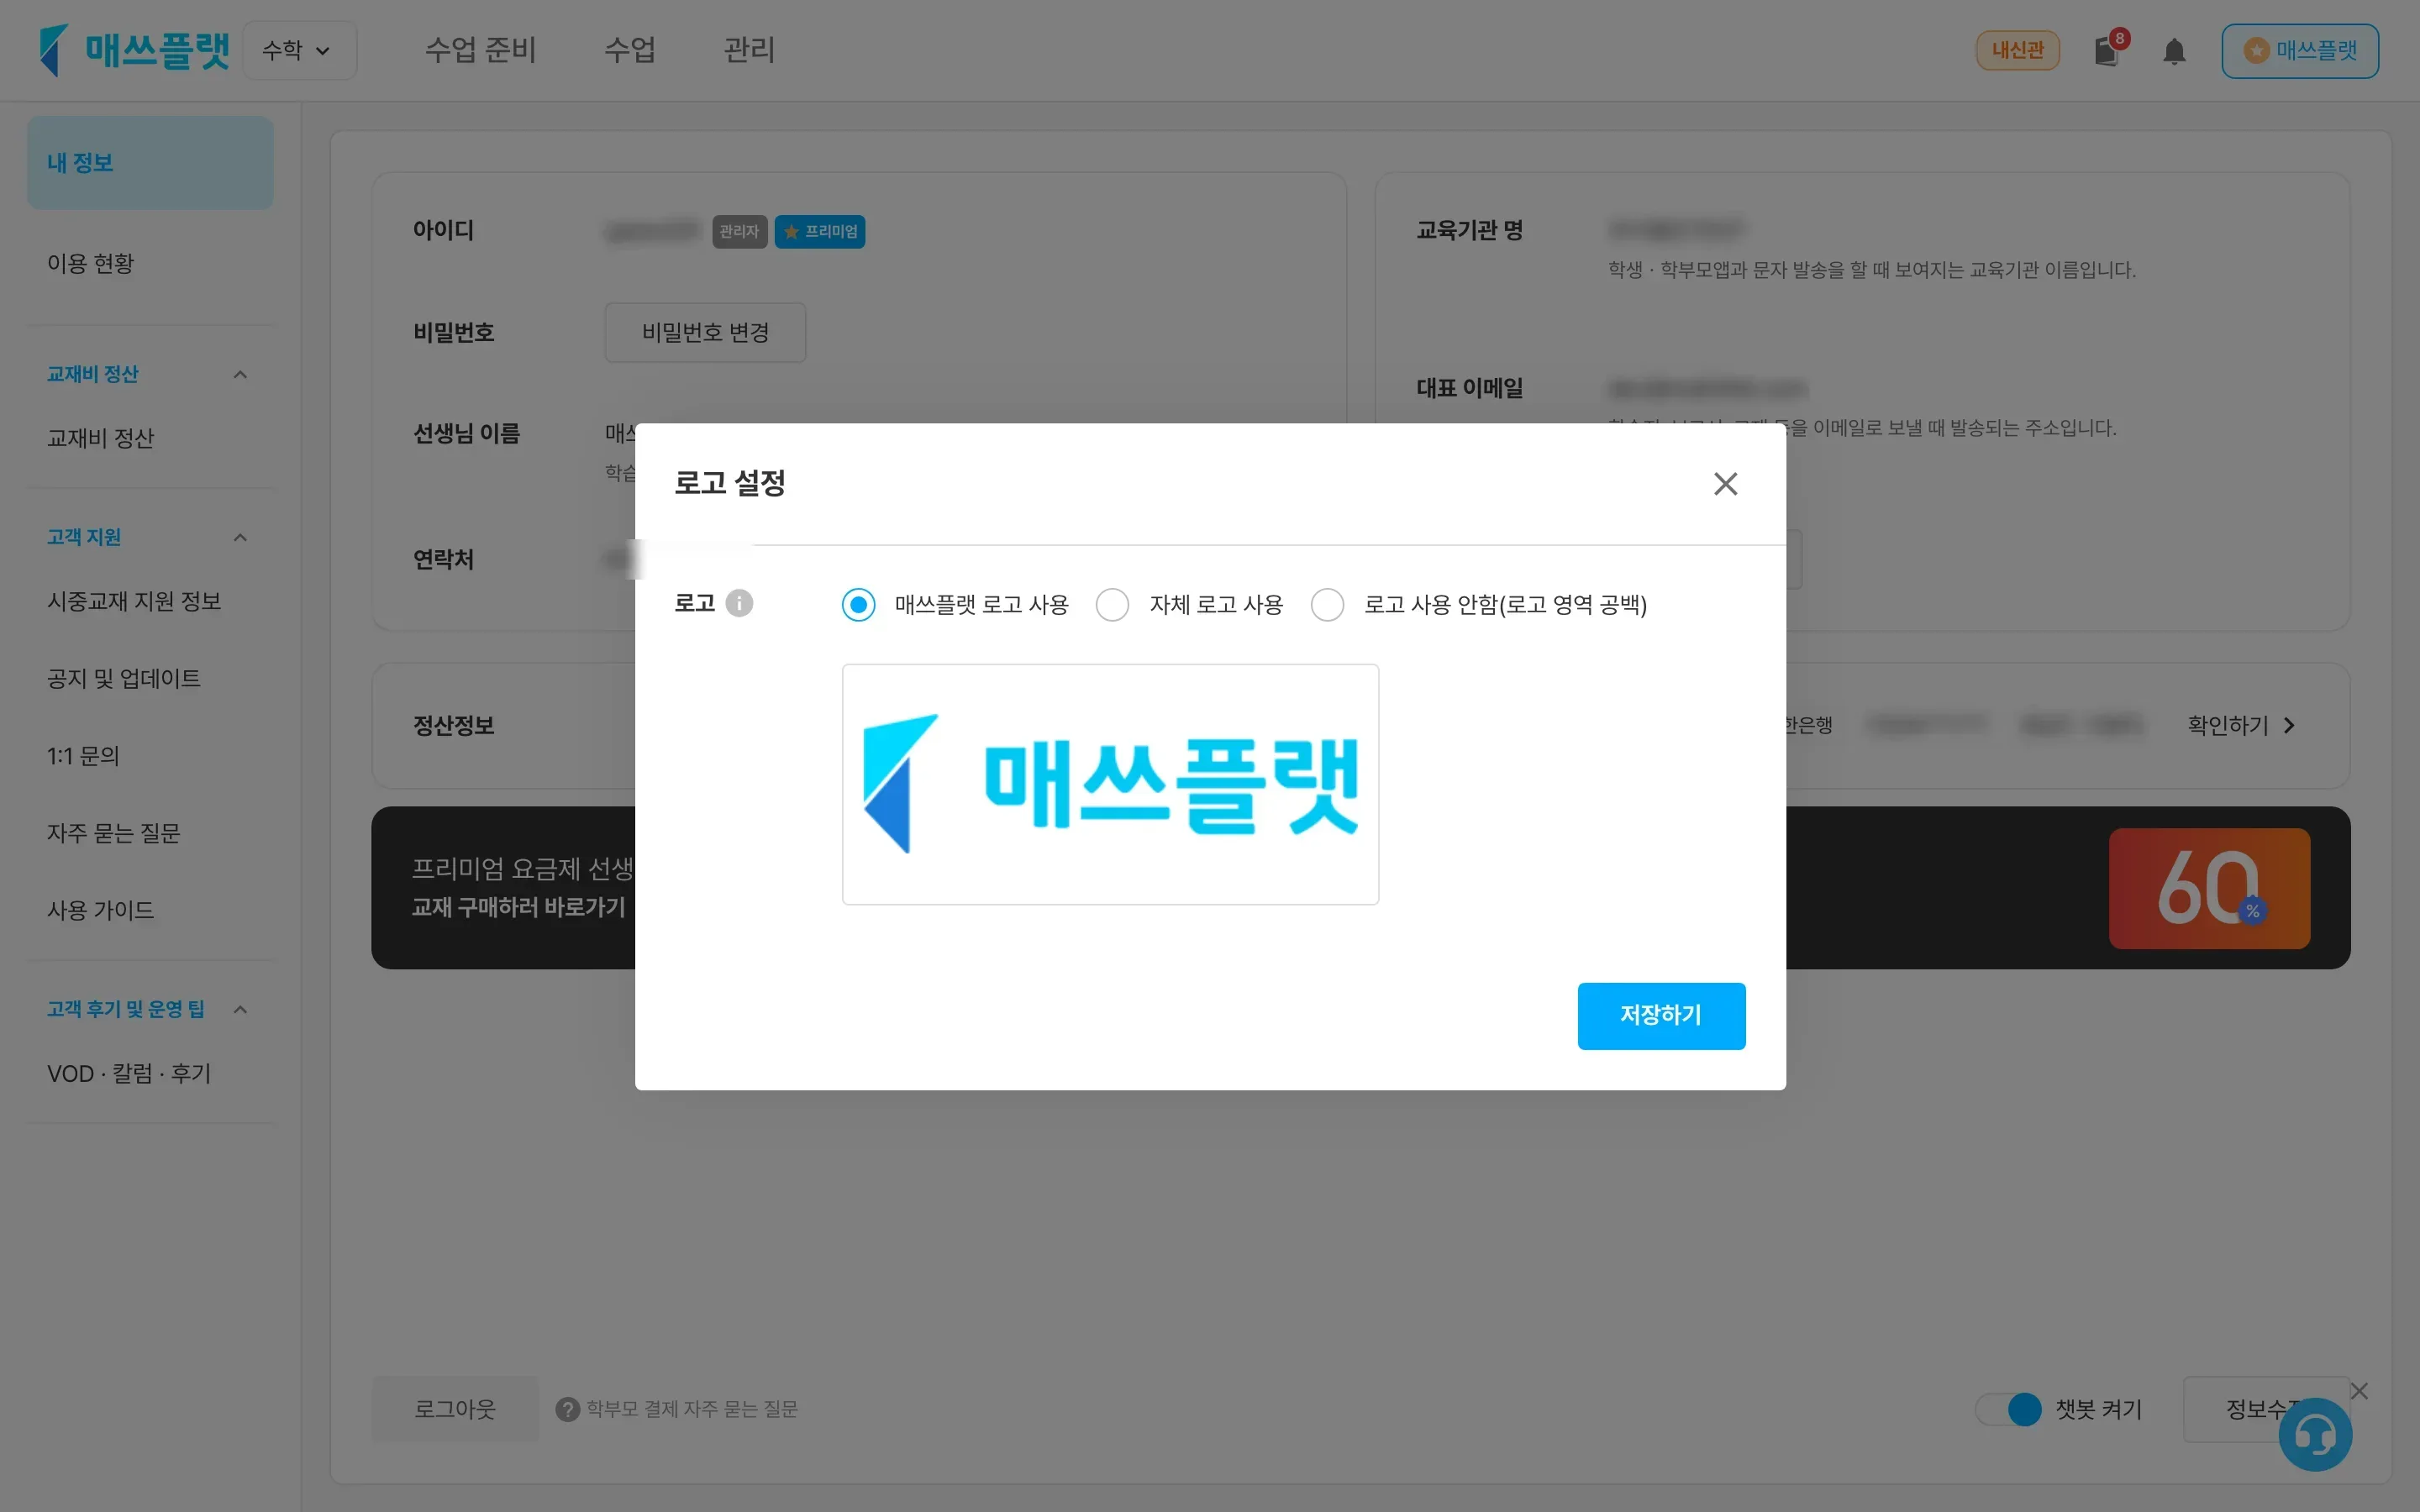Select 내 정보 in sidebar
The image size is (2420, 1512).
click(150, 162)
